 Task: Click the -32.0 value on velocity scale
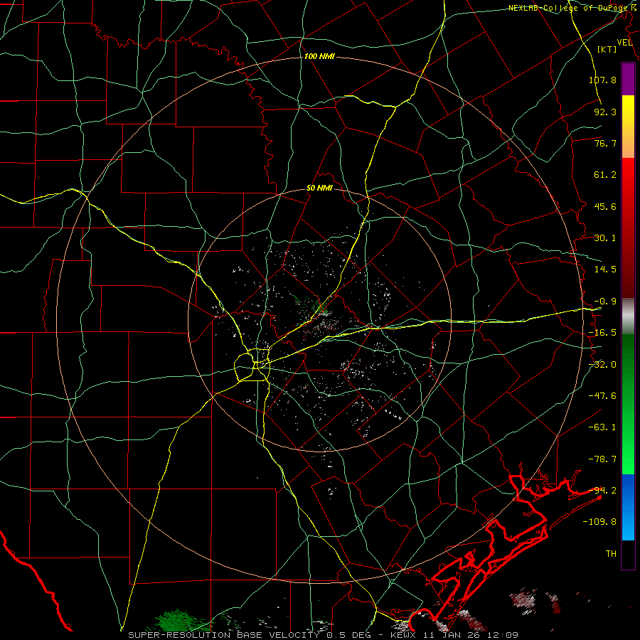[x=602, y=365]
